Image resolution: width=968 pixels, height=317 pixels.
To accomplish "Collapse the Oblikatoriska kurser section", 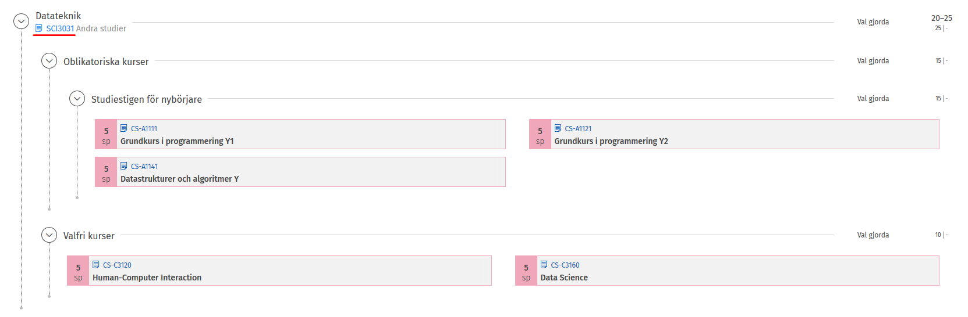I will pyautogui.click(x=49, y=61).
